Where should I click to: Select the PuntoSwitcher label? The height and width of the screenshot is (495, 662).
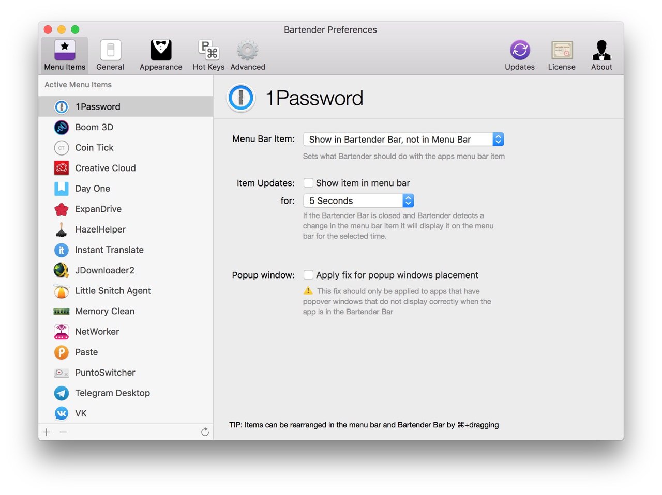(105, 373)
